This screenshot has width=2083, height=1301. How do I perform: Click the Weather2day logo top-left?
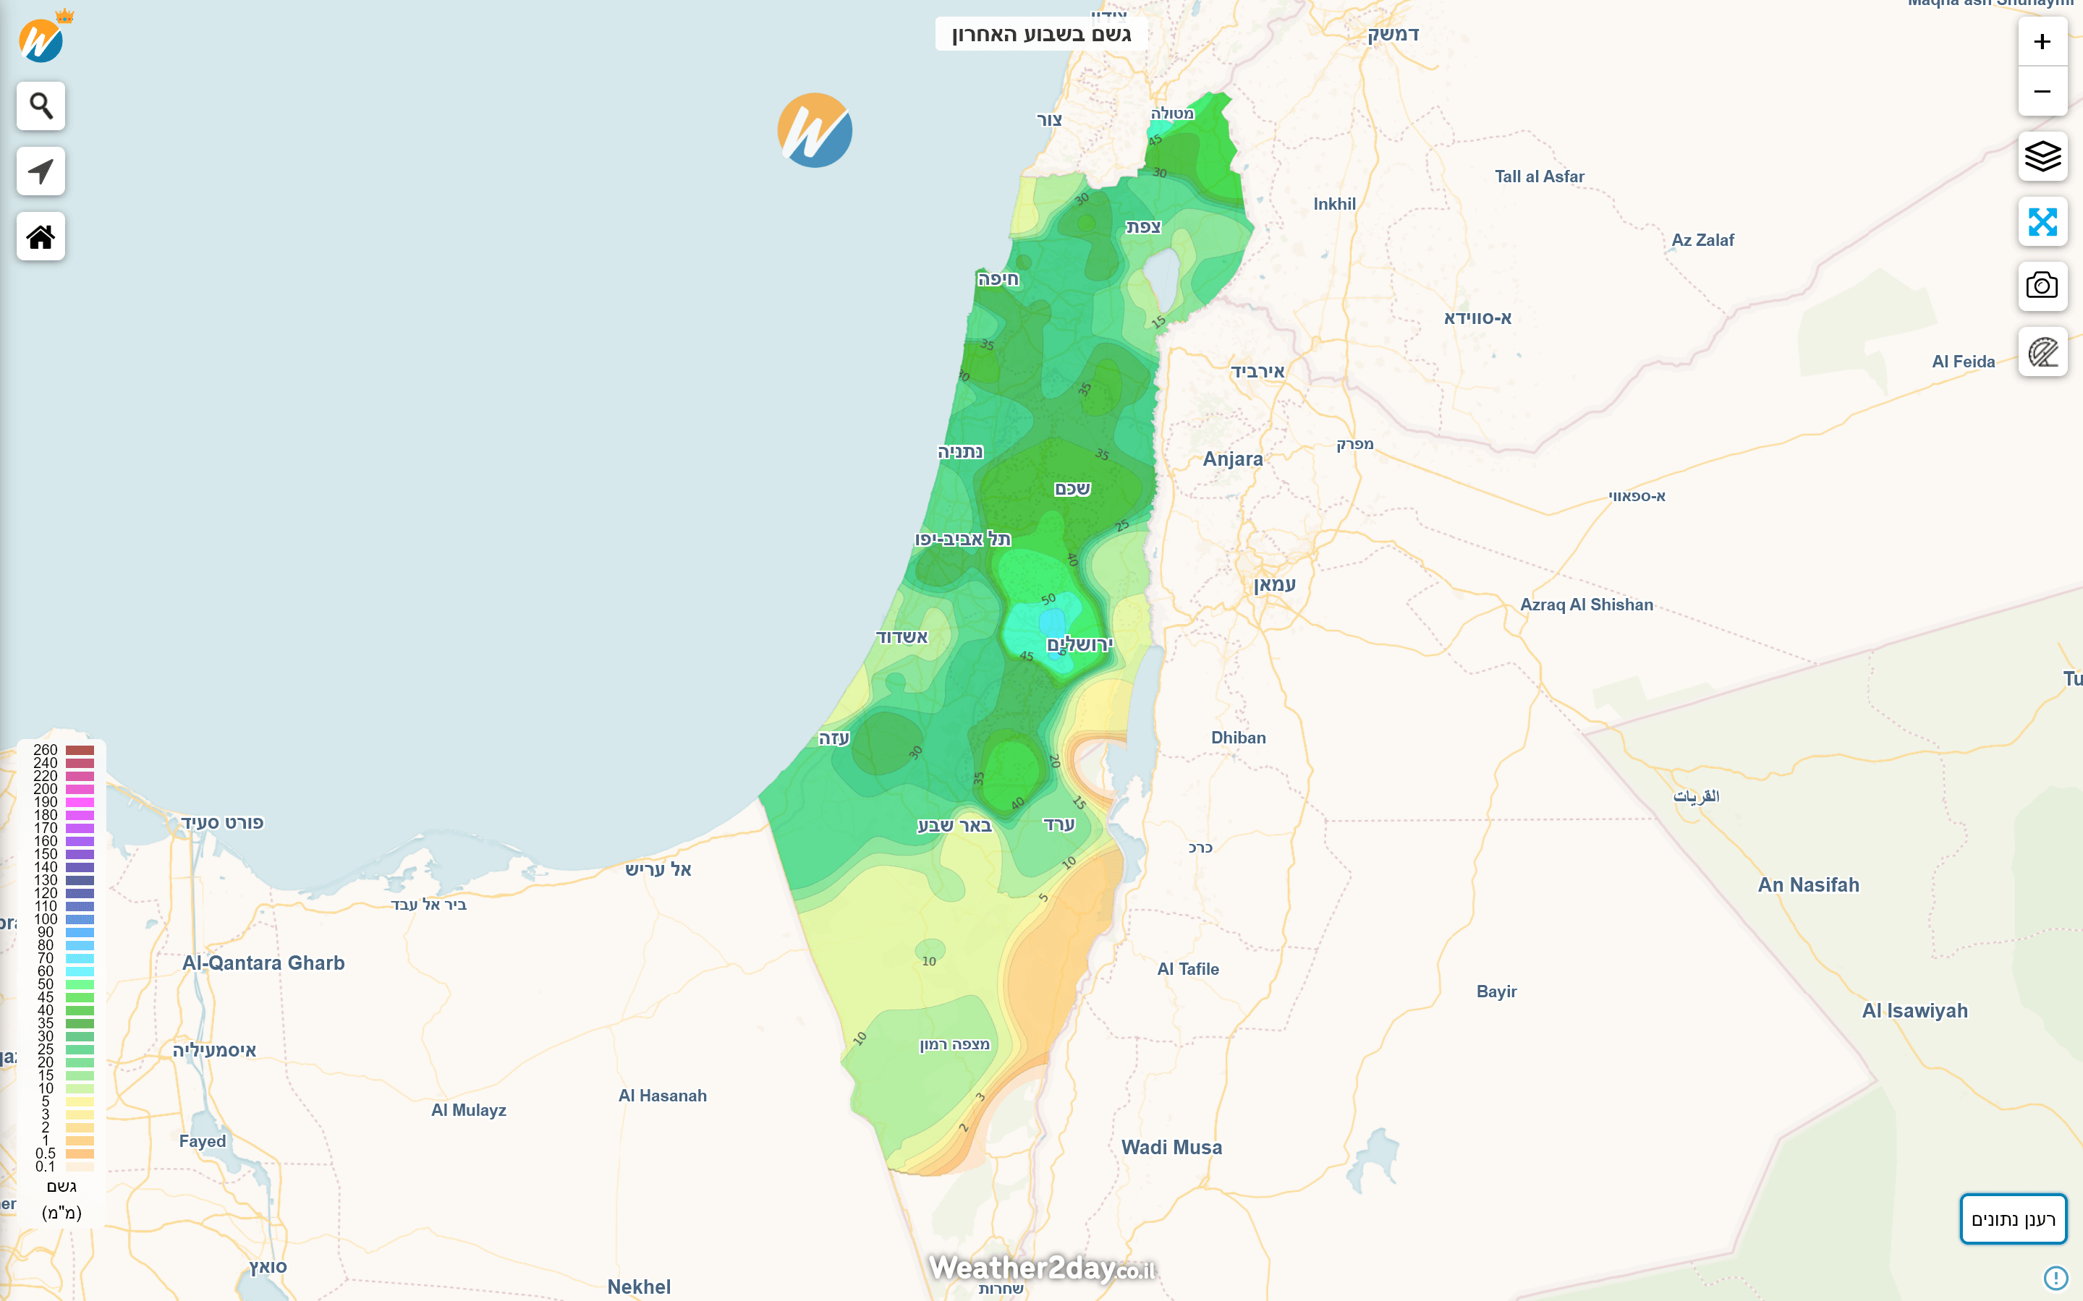[41, 40]
